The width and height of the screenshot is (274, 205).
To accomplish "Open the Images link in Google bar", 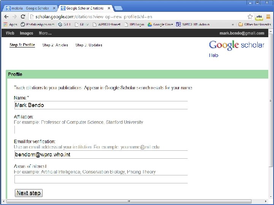I will coord(26,33).
